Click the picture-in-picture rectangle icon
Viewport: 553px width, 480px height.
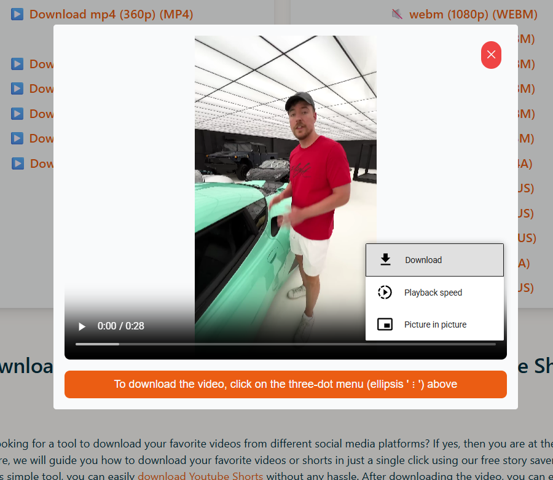click(385, 324)
